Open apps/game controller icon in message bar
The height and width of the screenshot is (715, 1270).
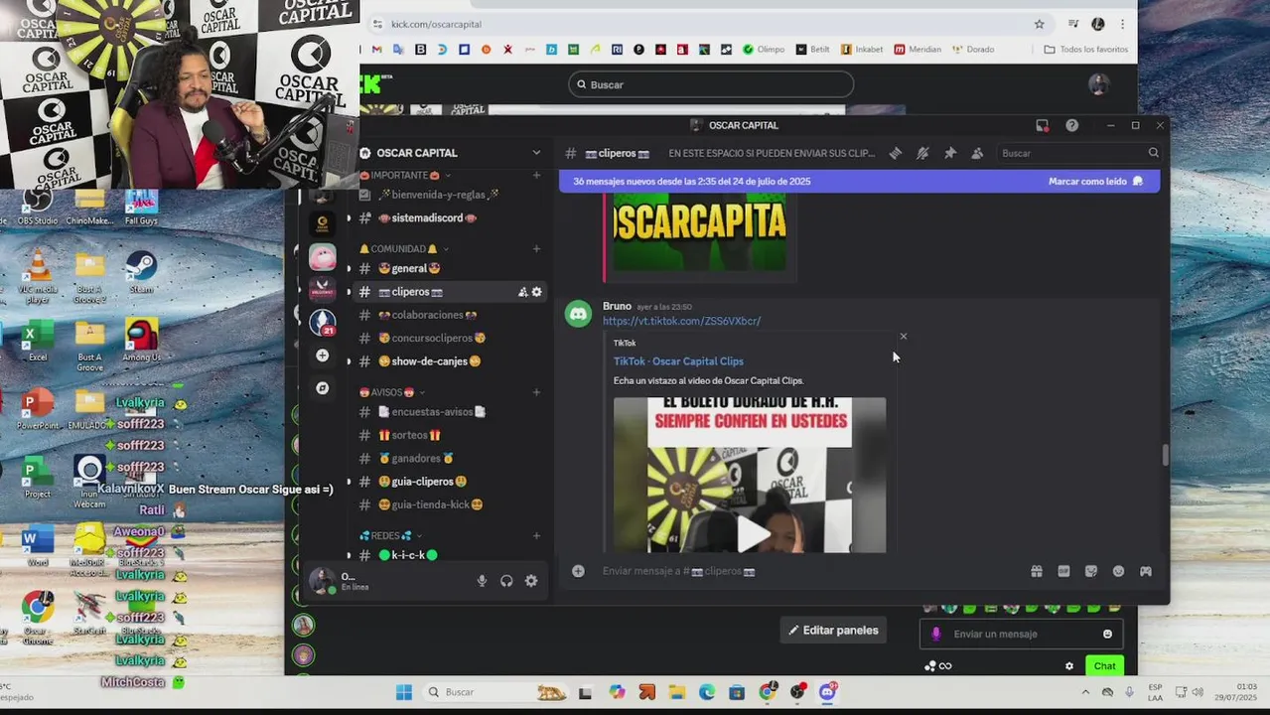coord(1145,571)
